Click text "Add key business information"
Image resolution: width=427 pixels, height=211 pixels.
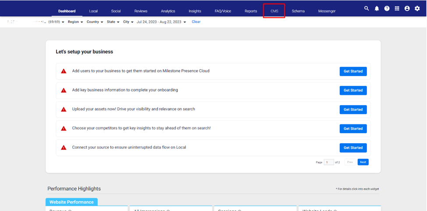pos(99,90)
